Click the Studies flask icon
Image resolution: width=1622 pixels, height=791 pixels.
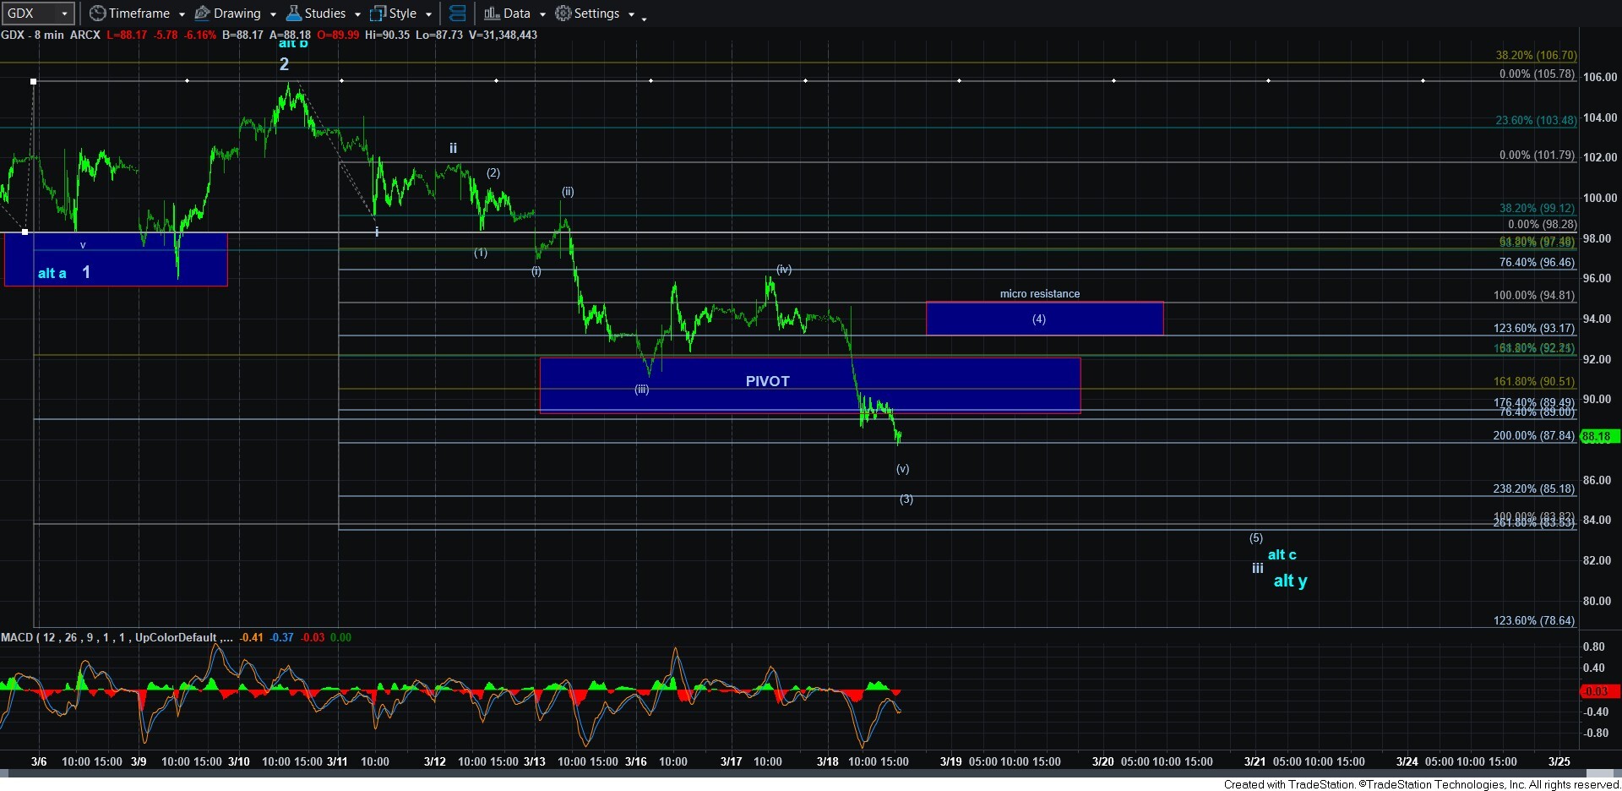pyautogui.click(x=294, y=14)
